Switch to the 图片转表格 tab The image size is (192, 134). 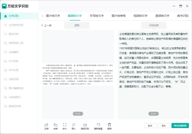(118, 16)
